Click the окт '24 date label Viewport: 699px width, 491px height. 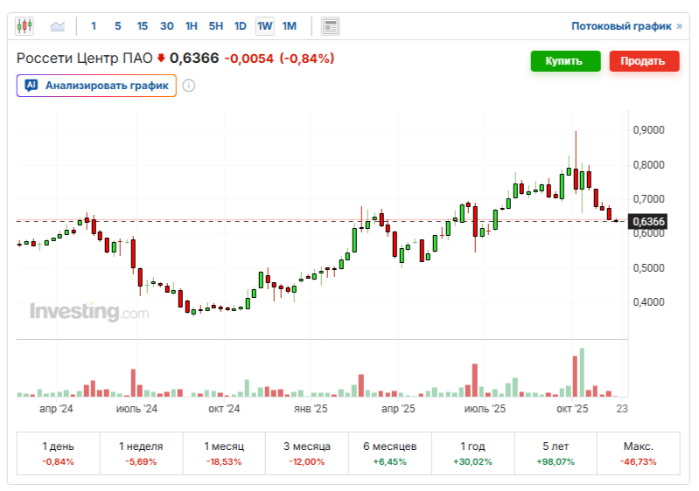[x=224, y=409]
